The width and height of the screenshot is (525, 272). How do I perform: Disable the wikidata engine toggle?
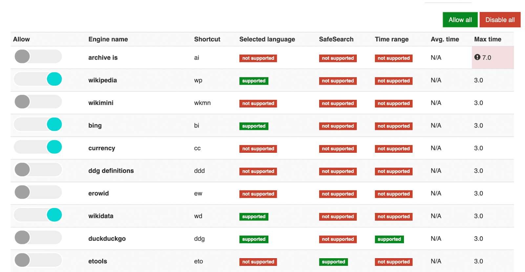(38, 215)
